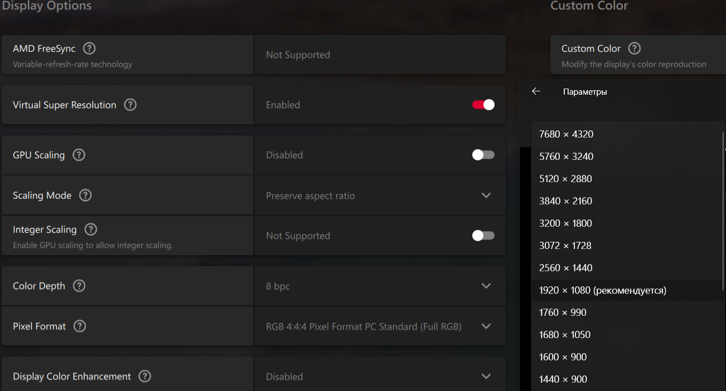Click the Display Color Enhancement help icon

144,376
